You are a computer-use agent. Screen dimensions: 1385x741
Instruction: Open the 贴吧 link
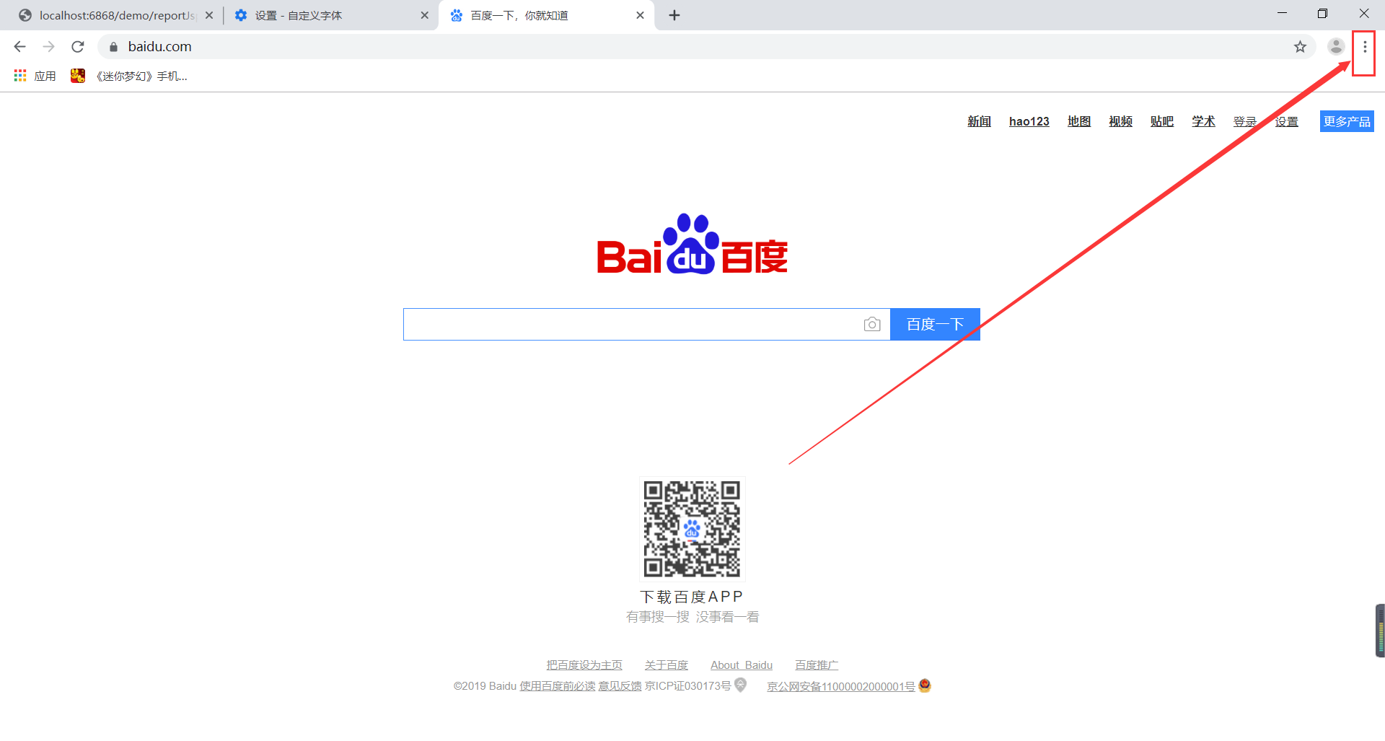[1162, 121]
